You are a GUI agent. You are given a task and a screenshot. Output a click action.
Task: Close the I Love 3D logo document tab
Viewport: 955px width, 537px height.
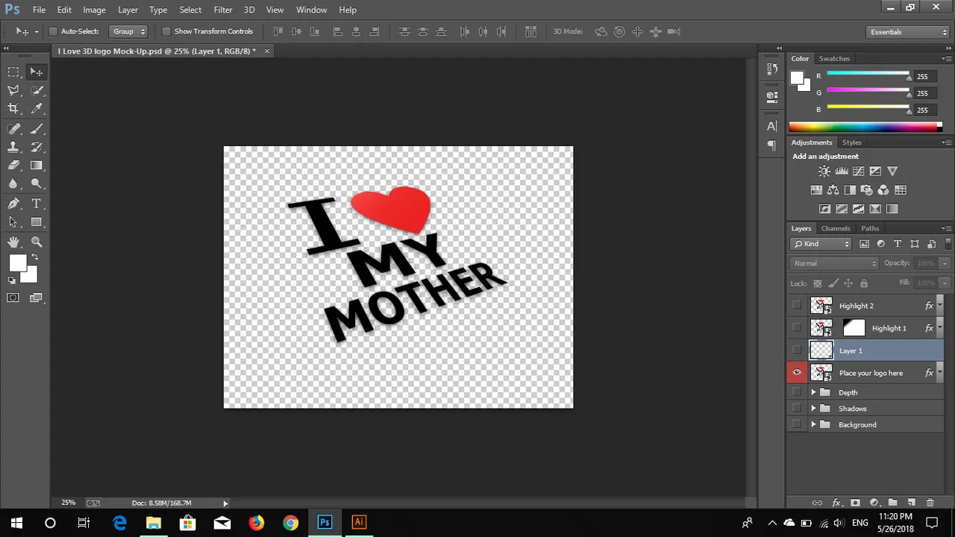click(x=267, y=51)
